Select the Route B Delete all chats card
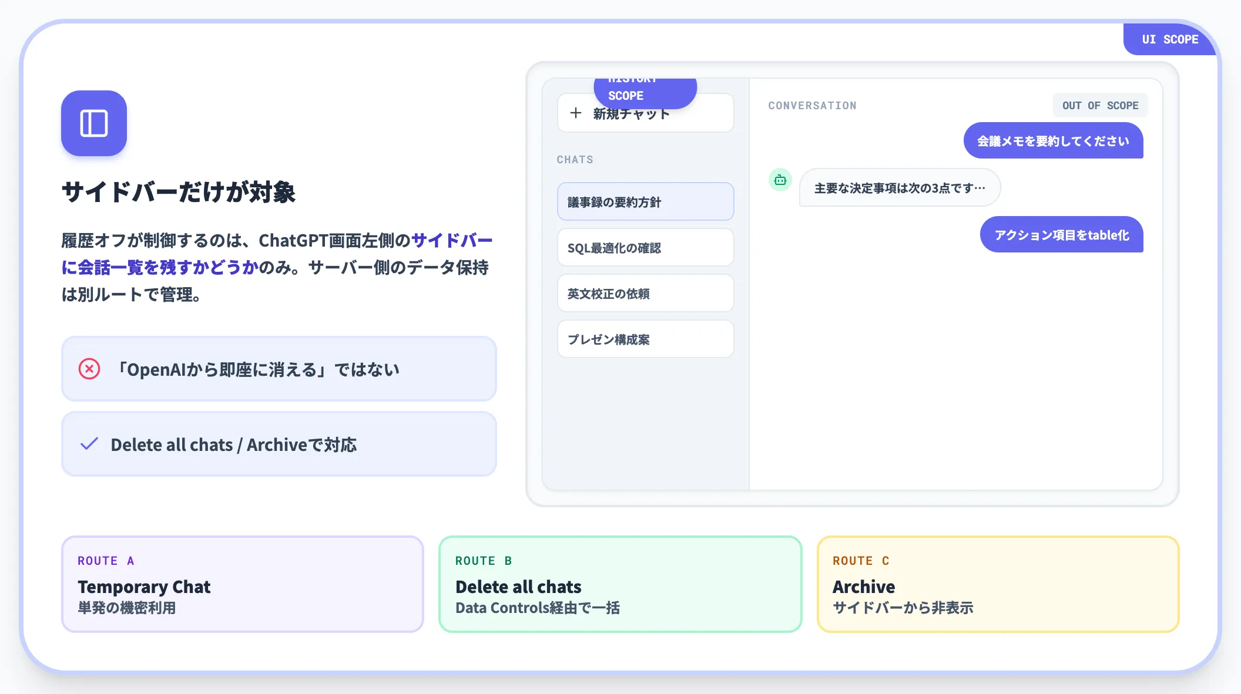This screenshot has height=694, width=1241. point(620,584)
